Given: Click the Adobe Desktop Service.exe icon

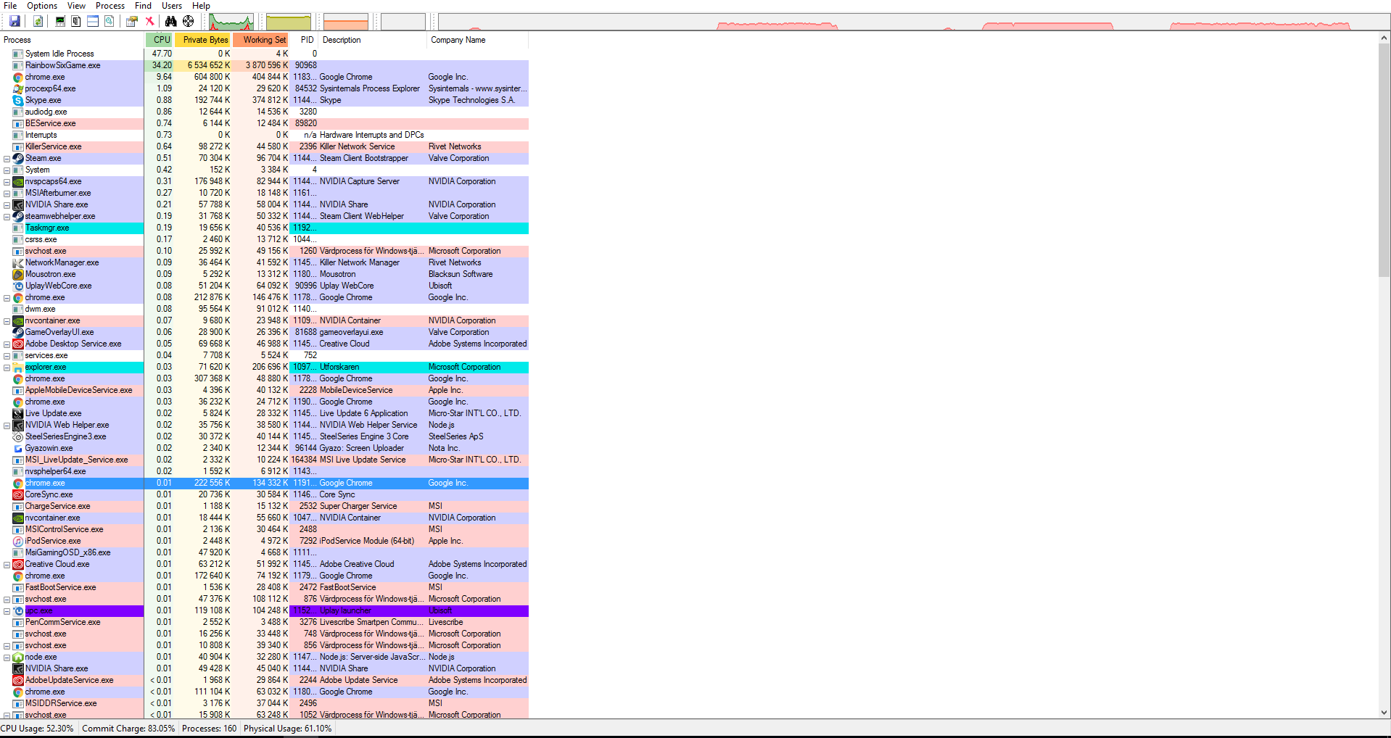Looking at the screenshot, I should pyautogui.click(x=18, y=344).
